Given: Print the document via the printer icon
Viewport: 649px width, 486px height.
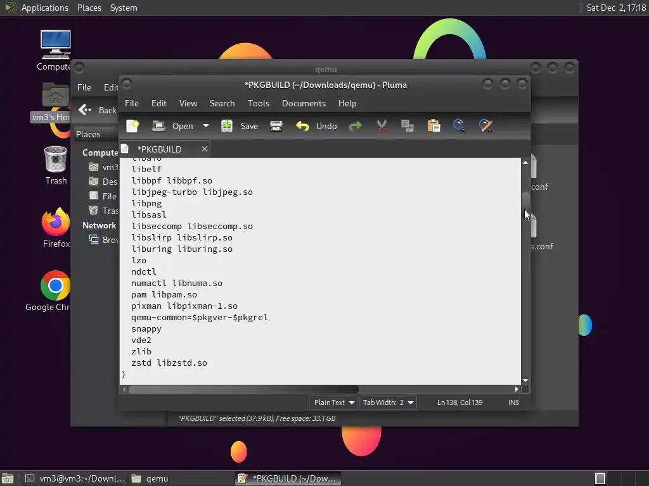Looking at the screenshot, I should (x=276, y=126).
